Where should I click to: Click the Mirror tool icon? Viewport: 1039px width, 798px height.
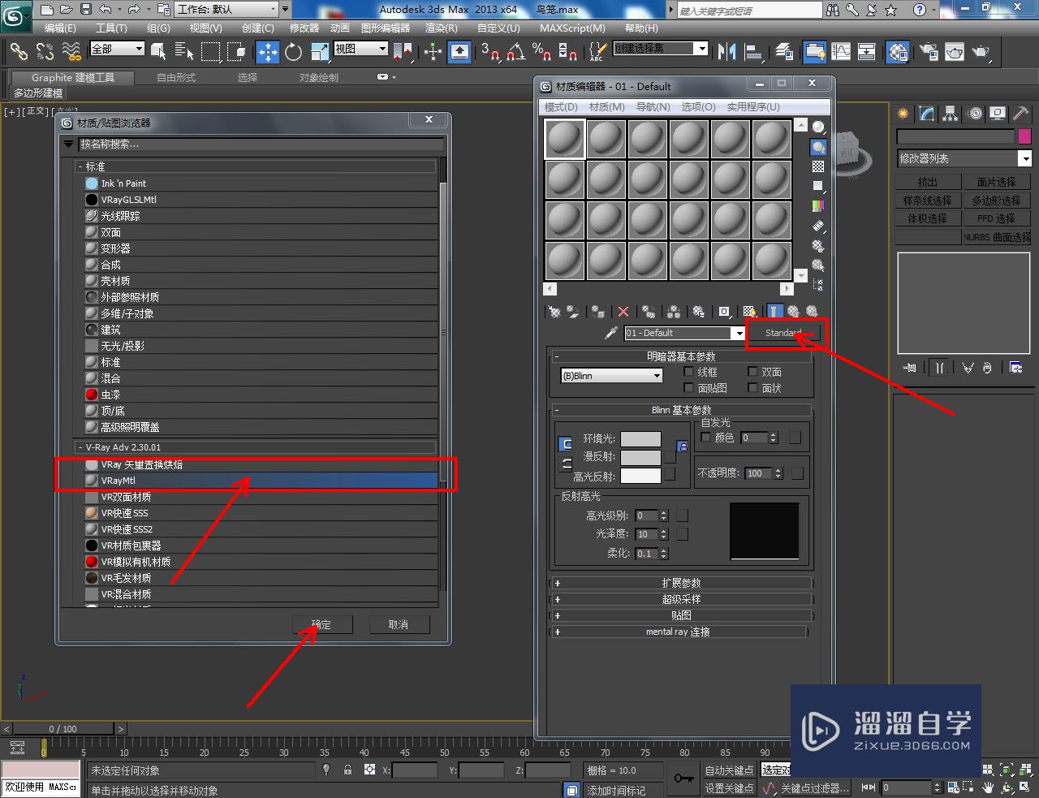(x=727, y=52)
